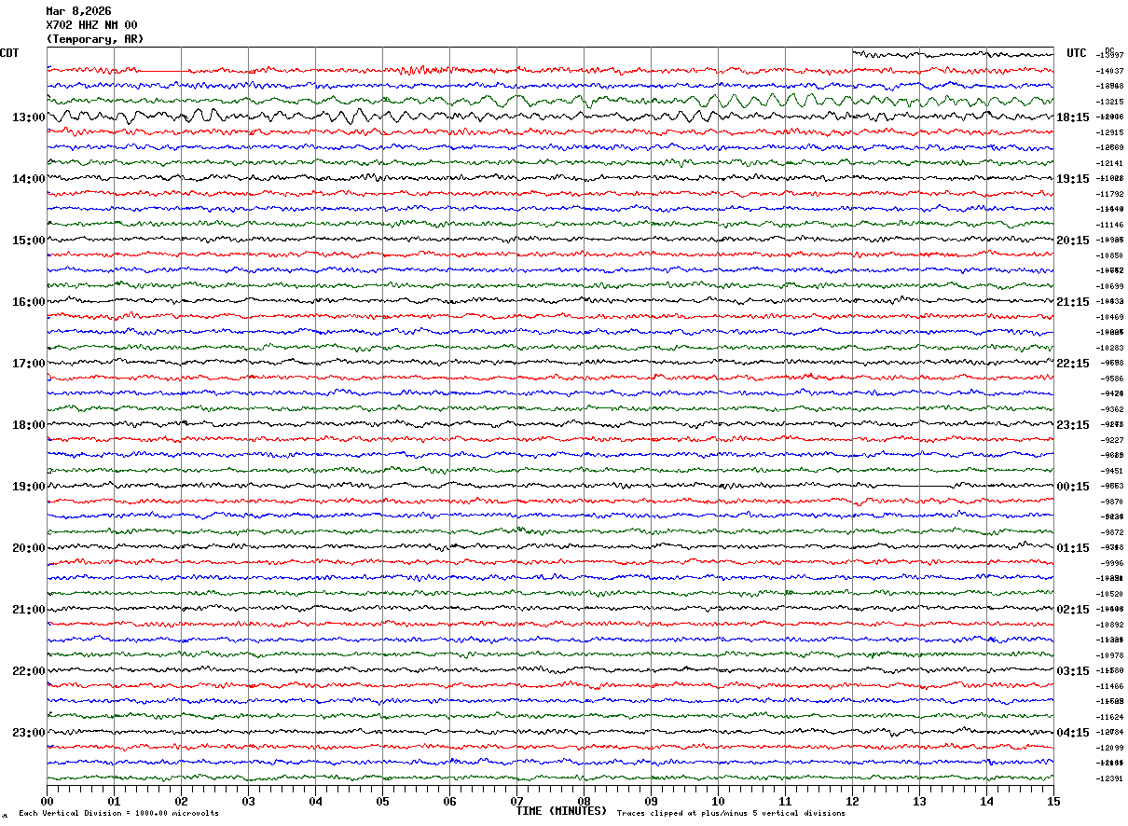
Task: Click the "03:15" UTC time label
Action: [x=1073, y=671]
